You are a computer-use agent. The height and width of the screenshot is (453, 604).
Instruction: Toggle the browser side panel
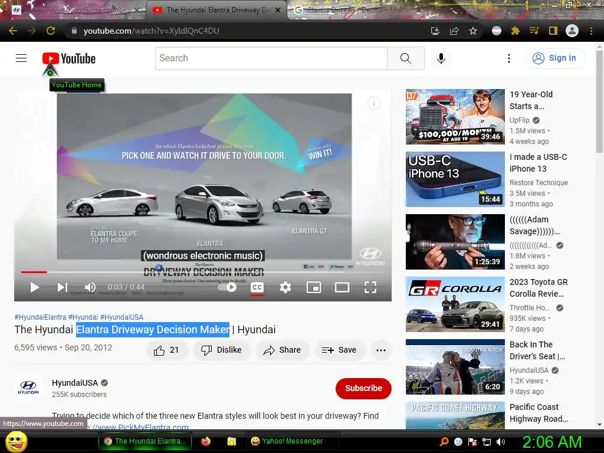[553, 31]
